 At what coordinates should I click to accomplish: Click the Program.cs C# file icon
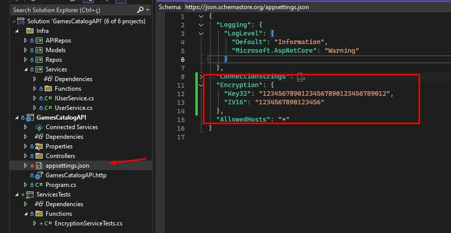point(39,185)
